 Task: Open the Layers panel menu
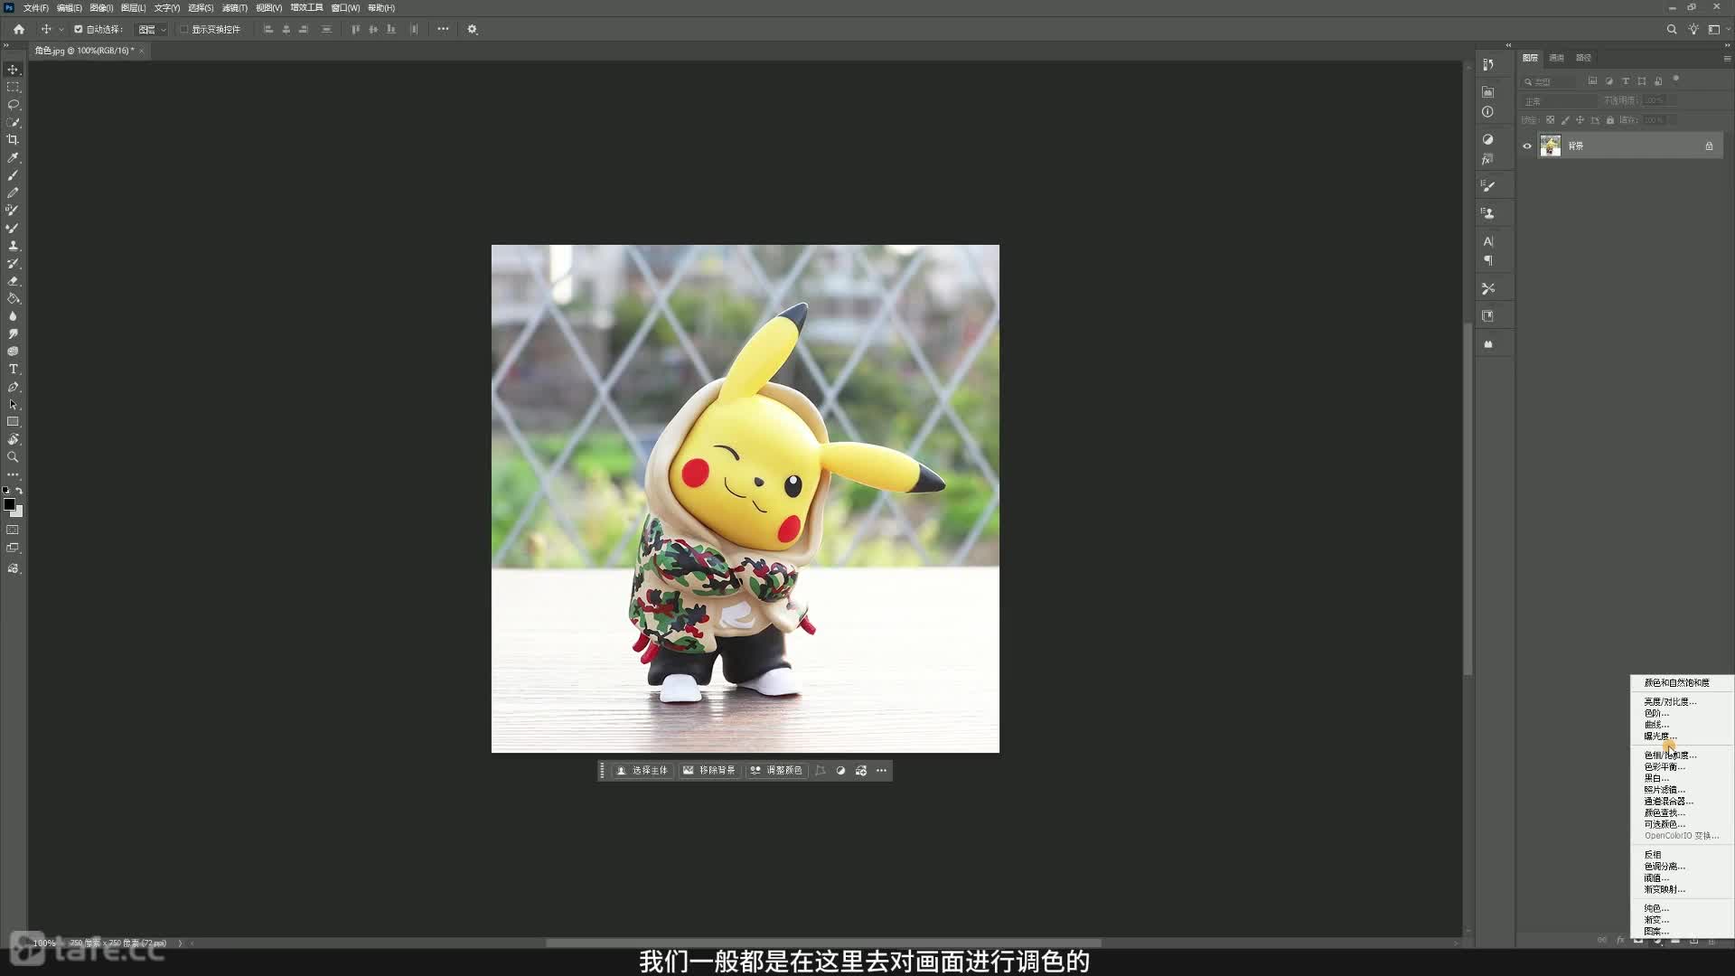coord(1727,58)
